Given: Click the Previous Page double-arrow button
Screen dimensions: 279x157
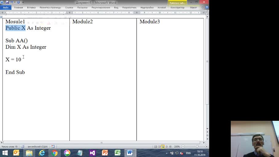Looking at the screenshot, I should point(207,132).
